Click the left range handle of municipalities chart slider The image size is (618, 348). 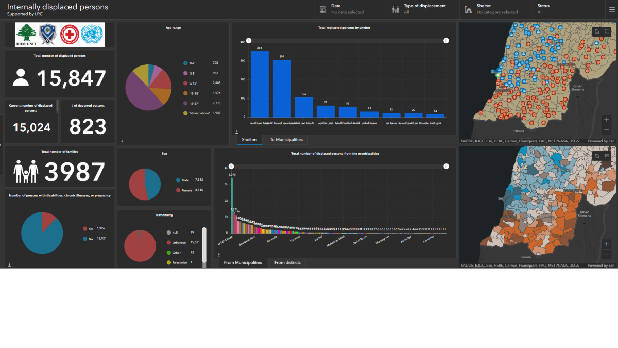[231, 167]
